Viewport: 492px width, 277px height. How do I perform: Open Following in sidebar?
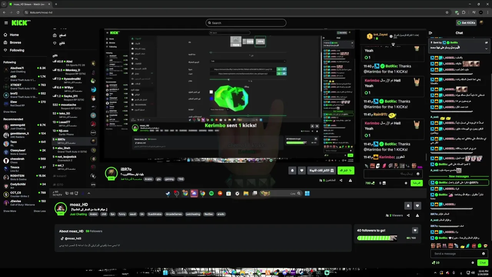tap(14, 50)
